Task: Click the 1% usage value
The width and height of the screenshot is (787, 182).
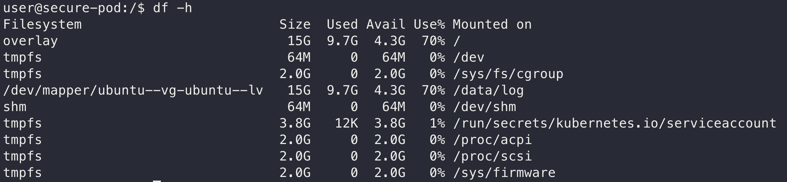Action: tap(437, 123)
